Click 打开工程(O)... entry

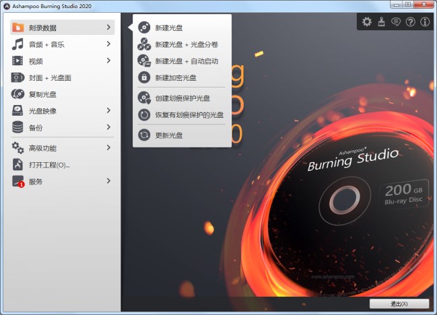tap(63, 165)
